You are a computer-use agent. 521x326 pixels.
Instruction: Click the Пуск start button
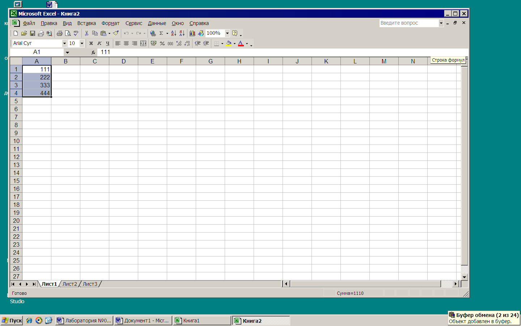tap(12, 321)
